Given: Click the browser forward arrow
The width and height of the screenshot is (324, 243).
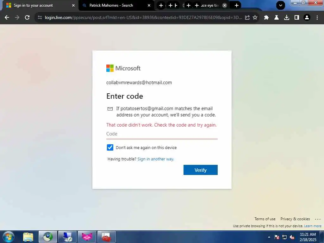Looking at the screenshot, I should pos(17,18).
